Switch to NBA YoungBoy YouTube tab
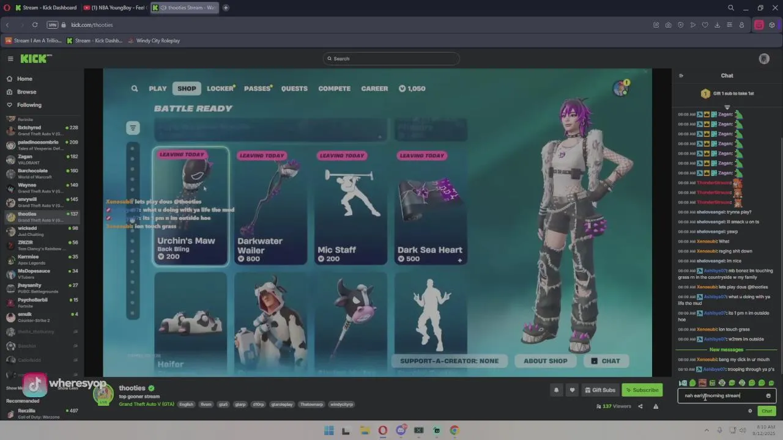This screenshot has width=783, height=440. [114, 8]
